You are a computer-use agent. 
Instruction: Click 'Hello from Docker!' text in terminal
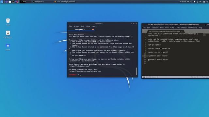coord(76,35)
